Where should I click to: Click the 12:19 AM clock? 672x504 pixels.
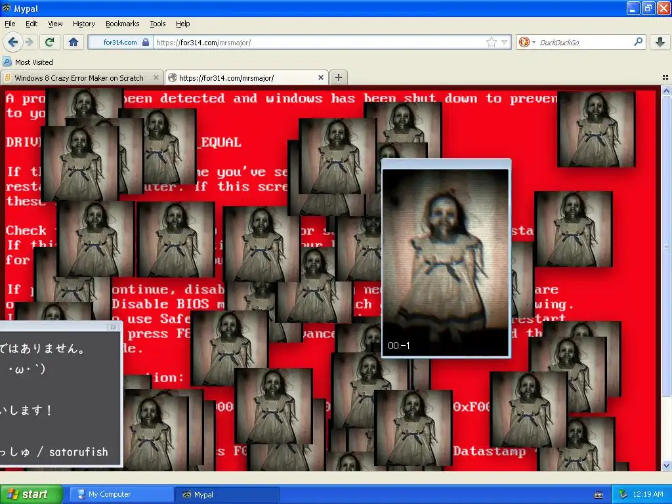pyautogui.click(x=648, y=494)
